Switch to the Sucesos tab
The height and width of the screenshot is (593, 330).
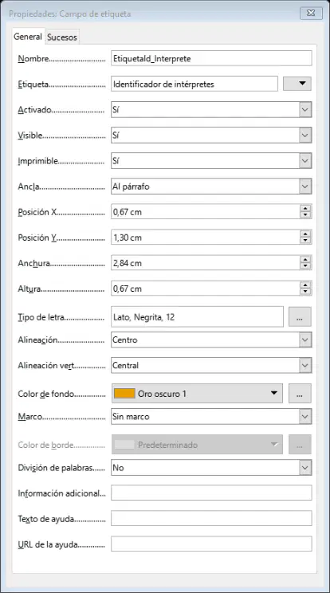(62, 37)
